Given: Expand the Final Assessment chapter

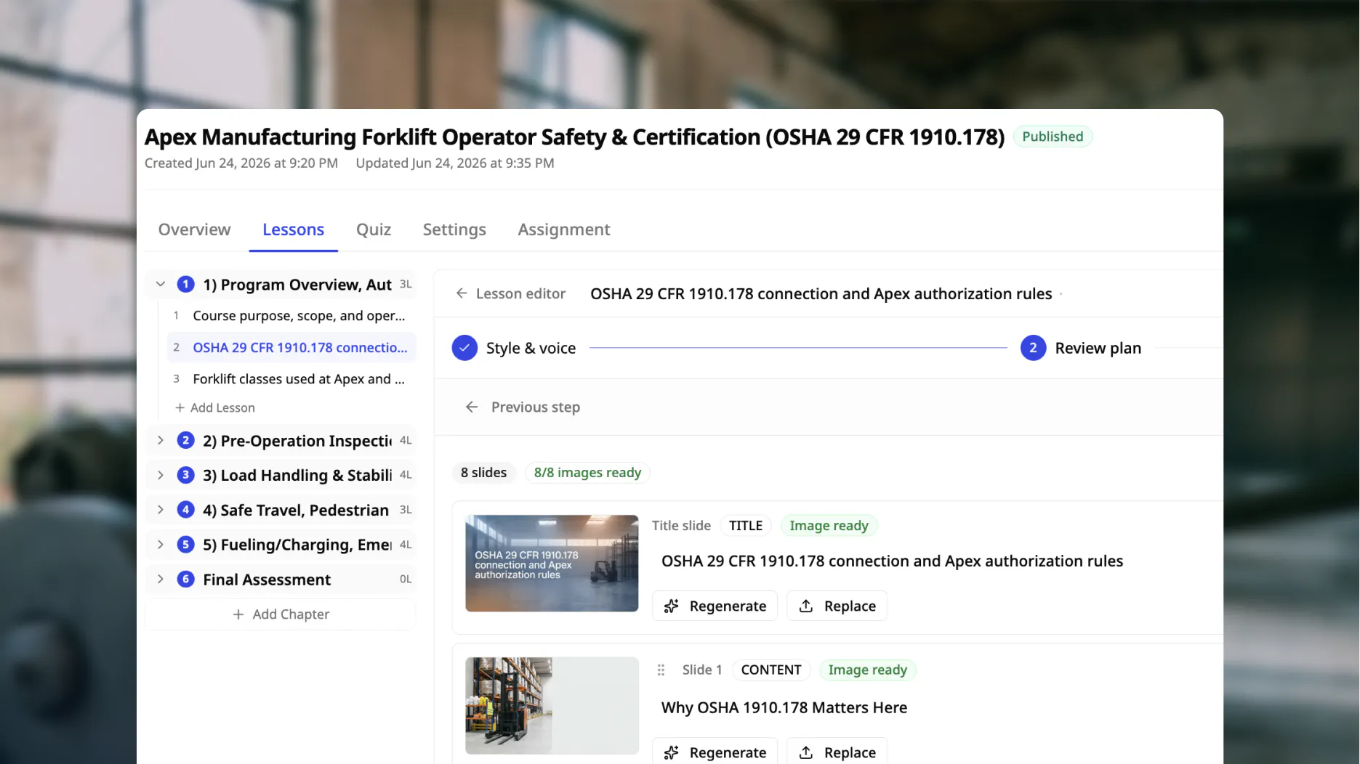Looking at the screenshot, I should pos(161,579).
